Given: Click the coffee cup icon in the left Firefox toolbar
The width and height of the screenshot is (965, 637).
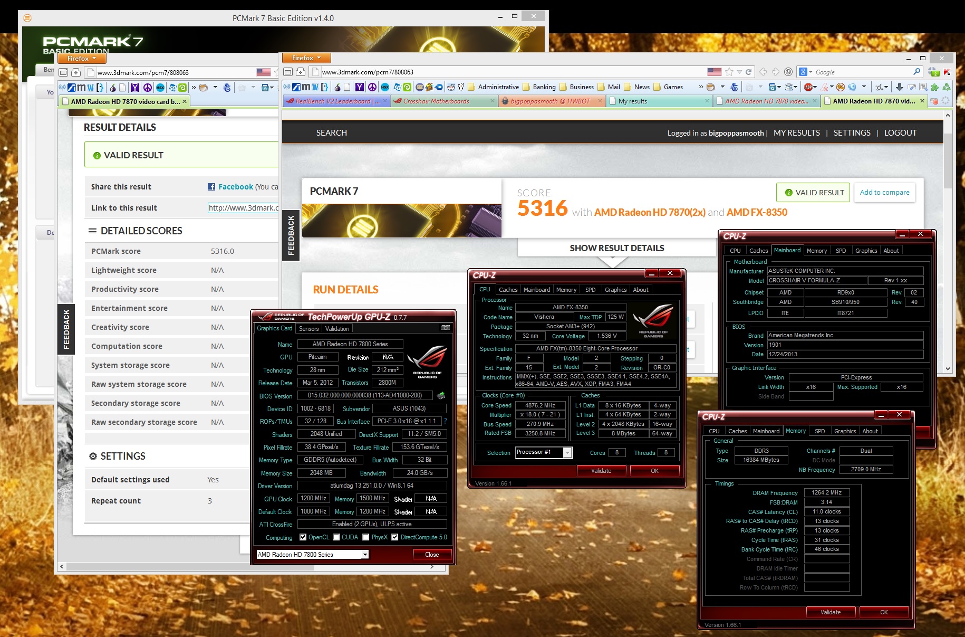Looking at the screenshot, I should point(204,88).
